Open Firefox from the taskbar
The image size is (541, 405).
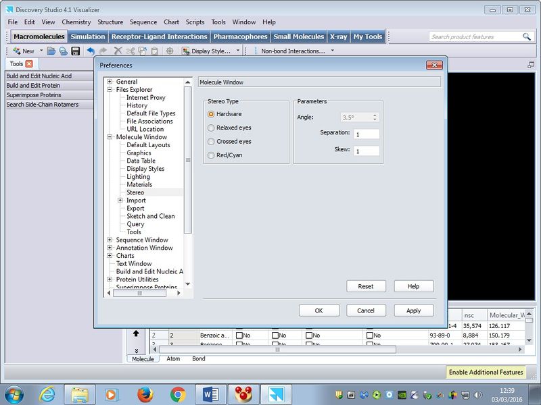[x=144, y=394]
